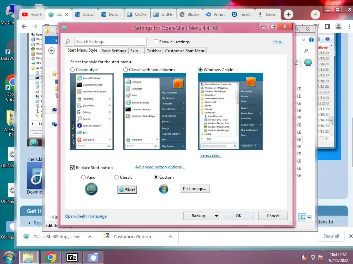Switch to Customize Start Menu tab
This screenshot has height=264, width=353.
(x=185, y=51)
